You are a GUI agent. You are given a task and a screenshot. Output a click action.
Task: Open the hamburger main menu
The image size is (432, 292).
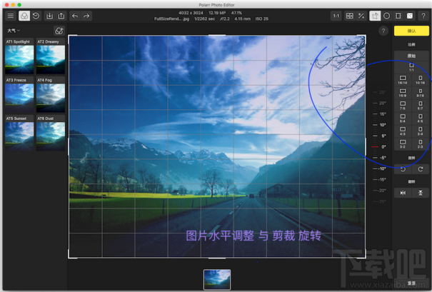pyautogui.click(x=11, y=16)
